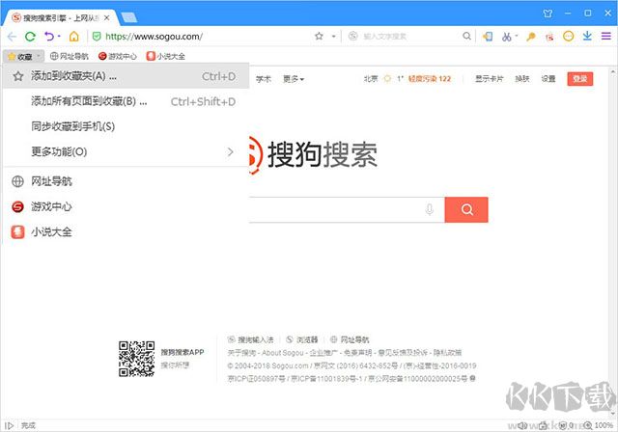
Task: Click the sidebar toggle icon in status bar
Action: point(9,425)
